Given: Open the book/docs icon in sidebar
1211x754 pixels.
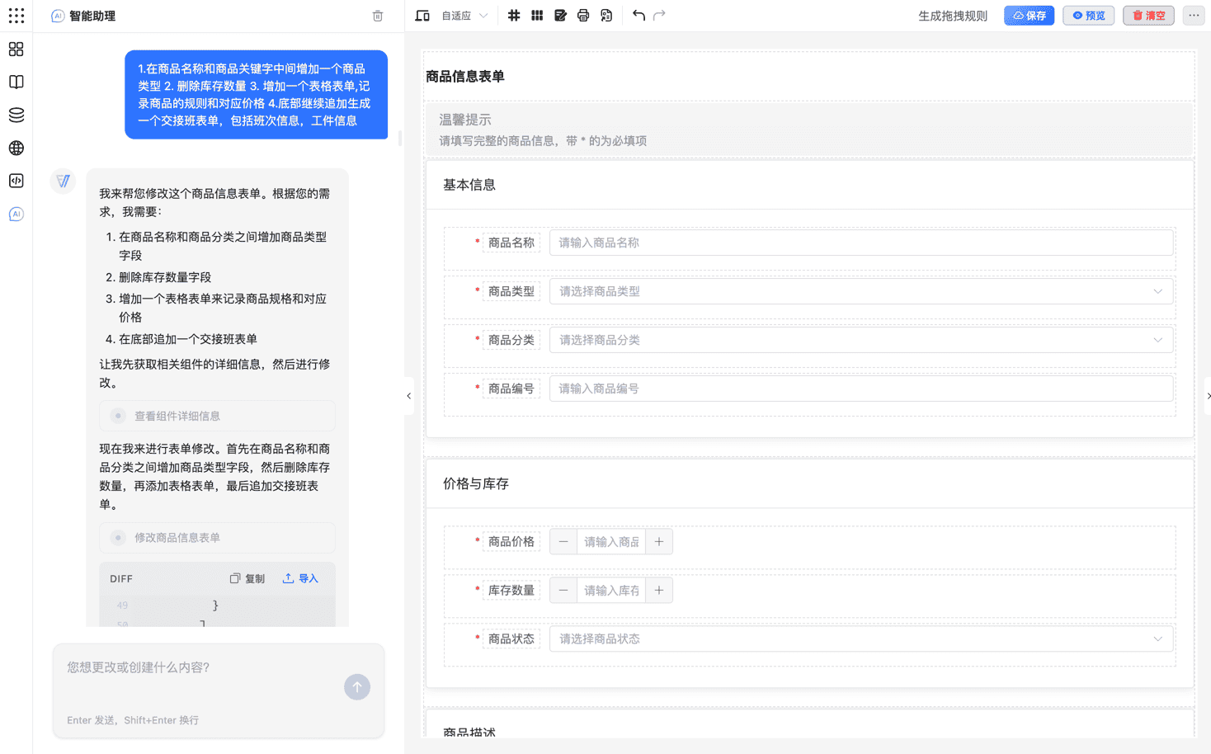Looking at the screenshot, I should (x=16, y=82).
